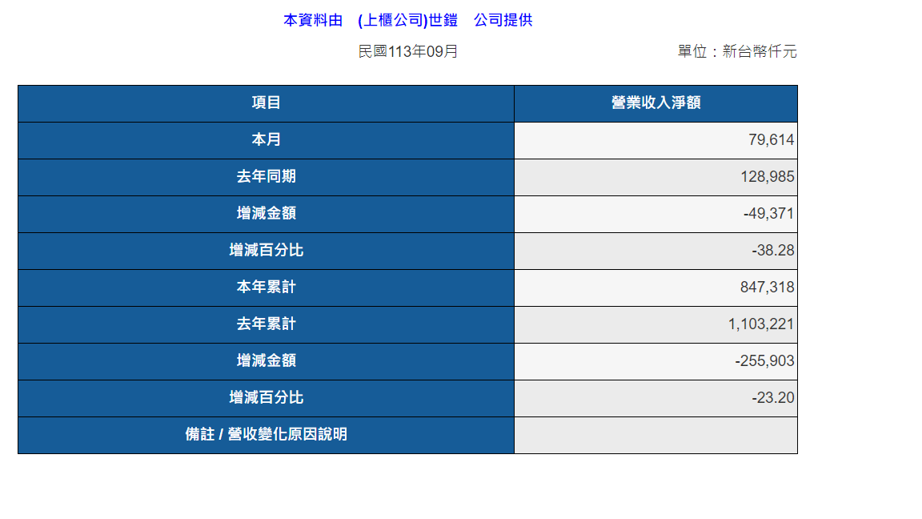Click the empty remarks cell beside 備註
Viewport: 922px width, 519px height.
[655, 435]
